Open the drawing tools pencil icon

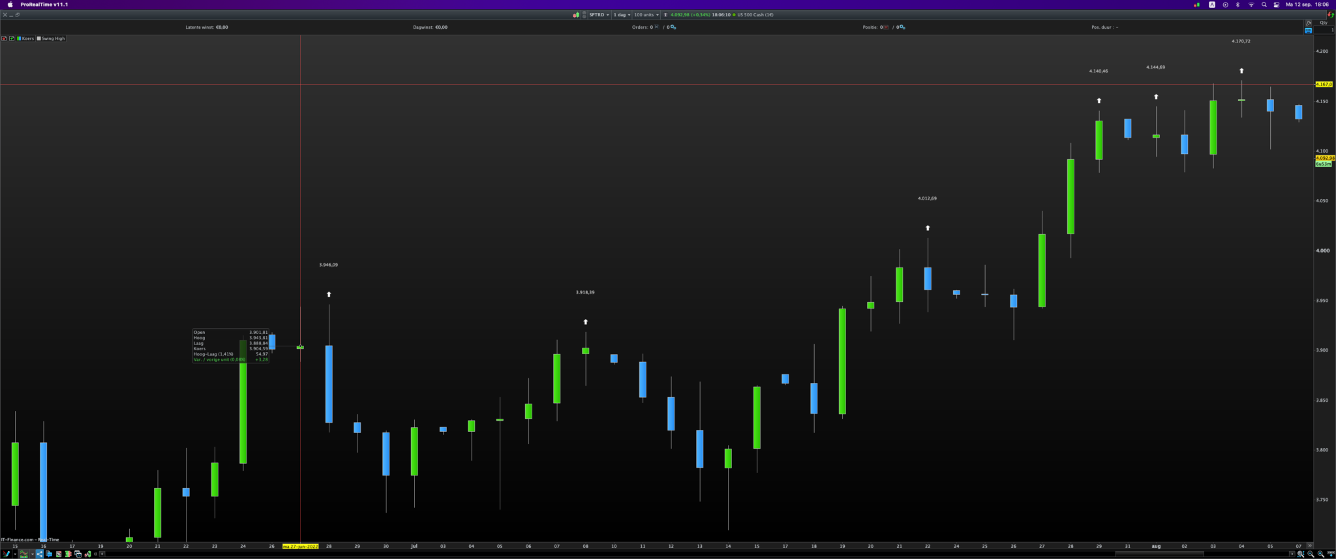[x=6, y=554]
